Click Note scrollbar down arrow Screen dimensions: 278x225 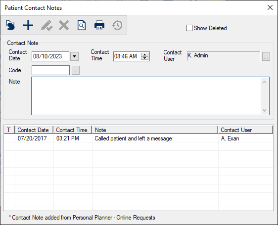click(x=264, y=110)
